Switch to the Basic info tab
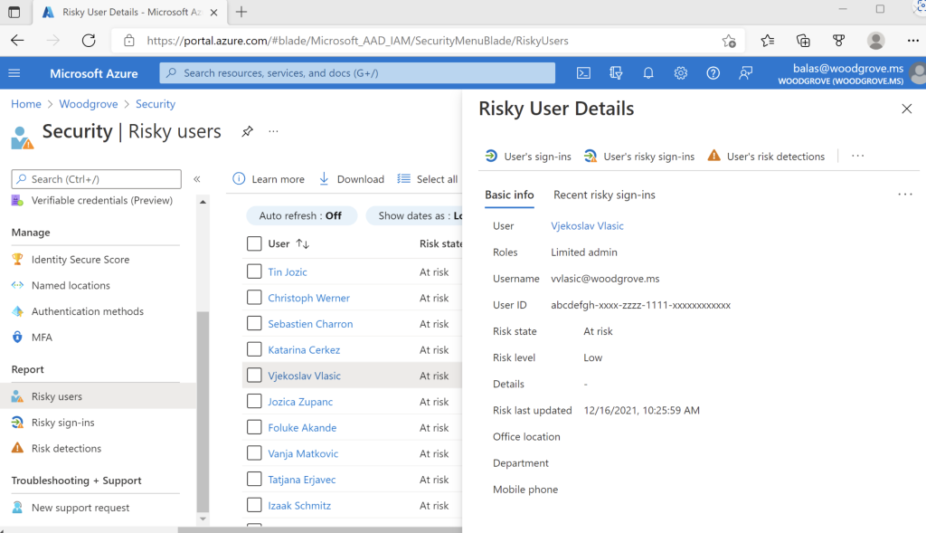This screenshot has height=533, width=926. pyautogui.click(x=510, y=195)
